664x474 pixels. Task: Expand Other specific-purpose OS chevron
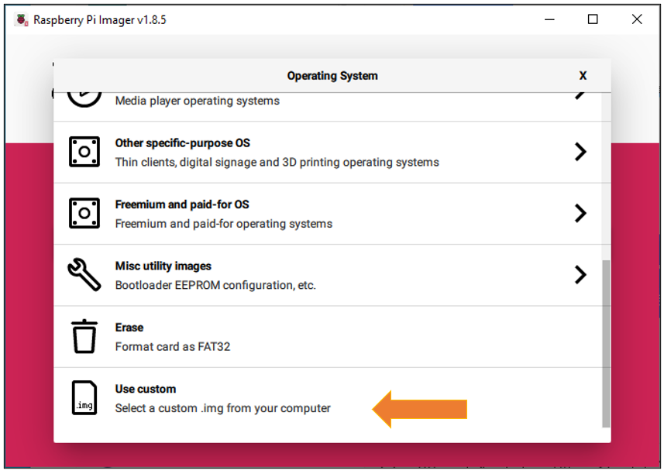pyautogui.click(x=580, y=152)
